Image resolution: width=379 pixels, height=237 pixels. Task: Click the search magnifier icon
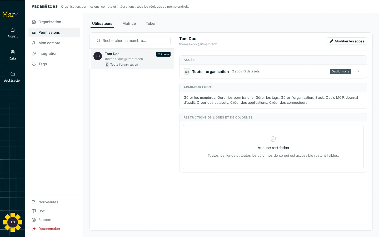[x=98, y=41]
